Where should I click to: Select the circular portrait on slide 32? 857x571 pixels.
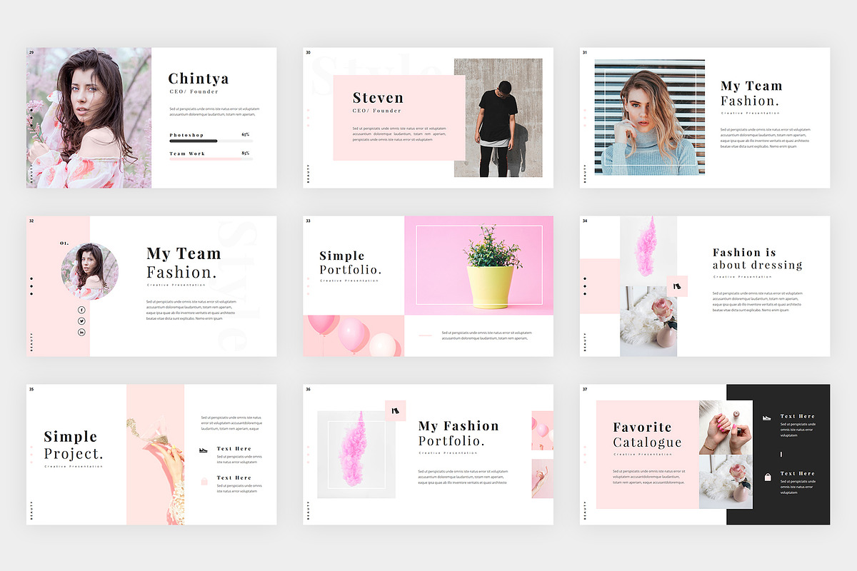89,271
